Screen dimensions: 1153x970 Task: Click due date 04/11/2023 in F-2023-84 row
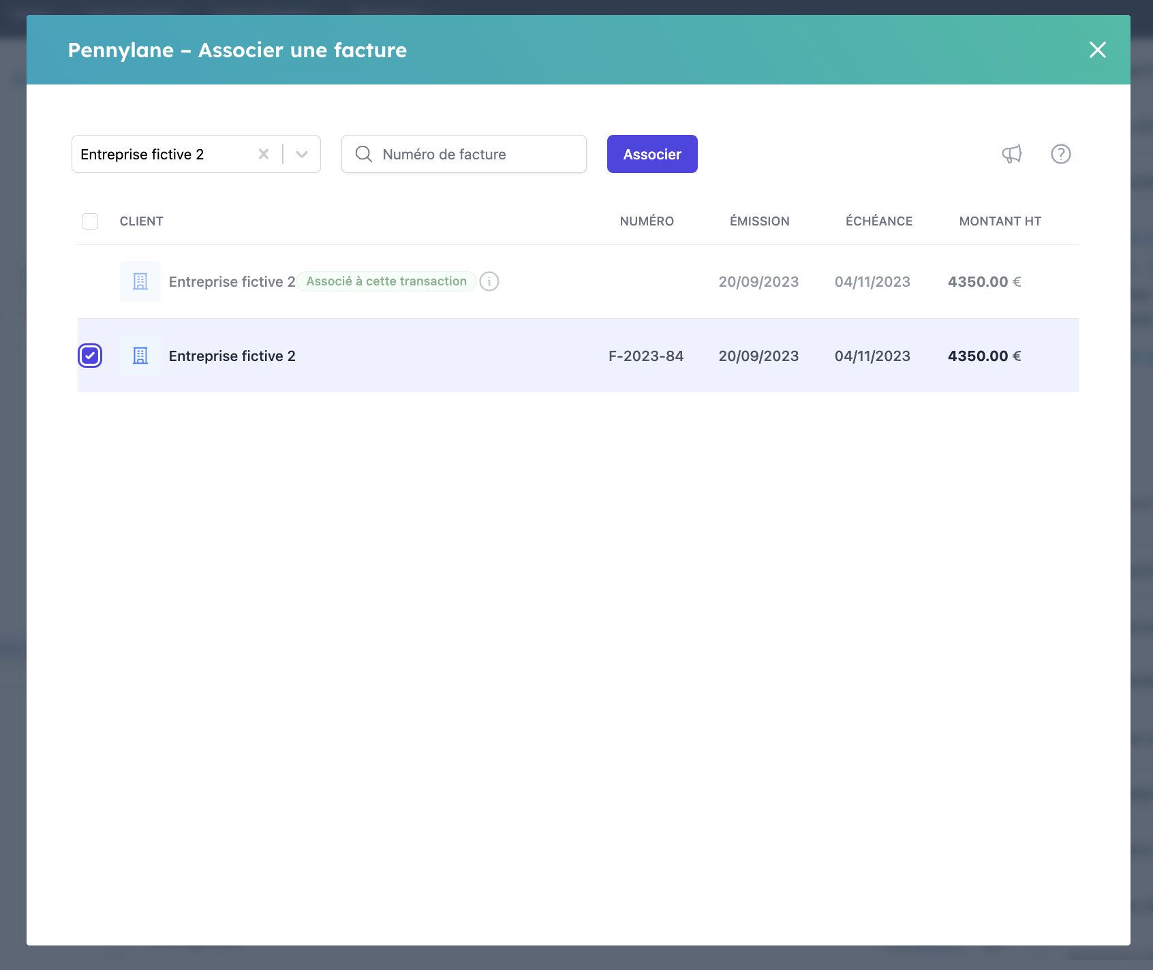tap(872, 356)
